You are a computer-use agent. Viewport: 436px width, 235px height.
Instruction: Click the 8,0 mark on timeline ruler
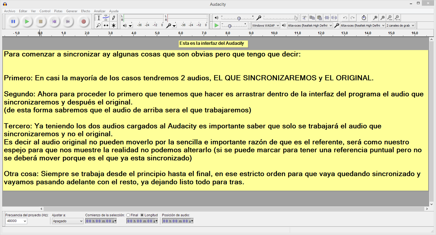pos(228,33)
